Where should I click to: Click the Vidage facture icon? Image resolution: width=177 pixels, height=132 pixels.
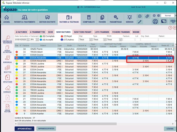click(x=7, y=108)
